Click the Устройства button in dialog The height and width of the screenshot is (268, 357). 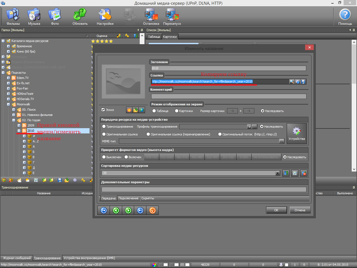coord(296,134)
